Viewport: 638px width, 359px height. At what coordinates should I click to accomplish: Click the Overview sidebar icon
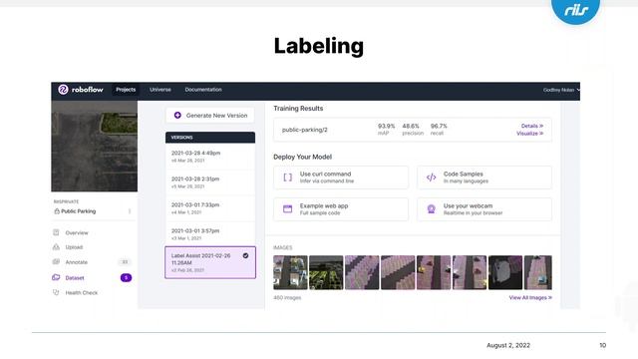[x=56, y=232]
